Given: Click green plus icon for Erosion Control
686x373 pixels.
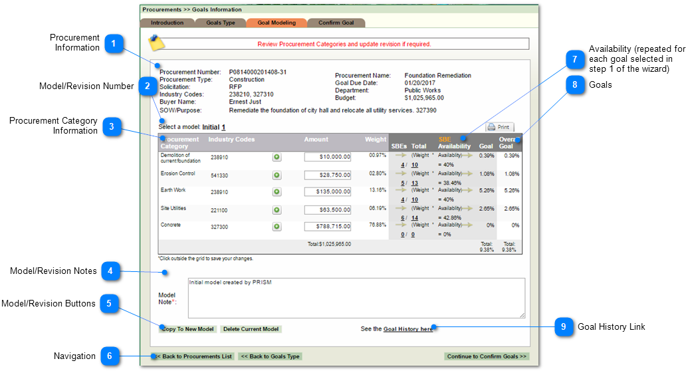Looking at the screenshot, I should [277, 175].
